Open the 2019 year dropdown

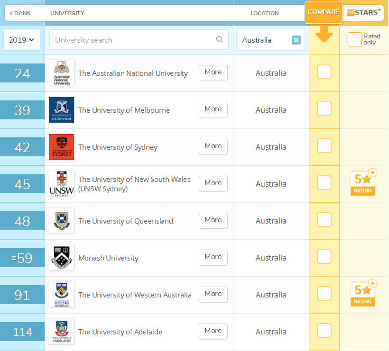(x=22, y=40)
